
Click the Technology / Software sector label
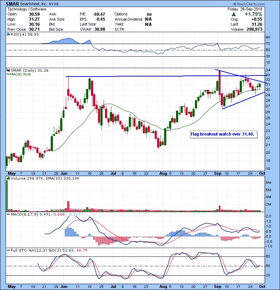click(27, 9)
